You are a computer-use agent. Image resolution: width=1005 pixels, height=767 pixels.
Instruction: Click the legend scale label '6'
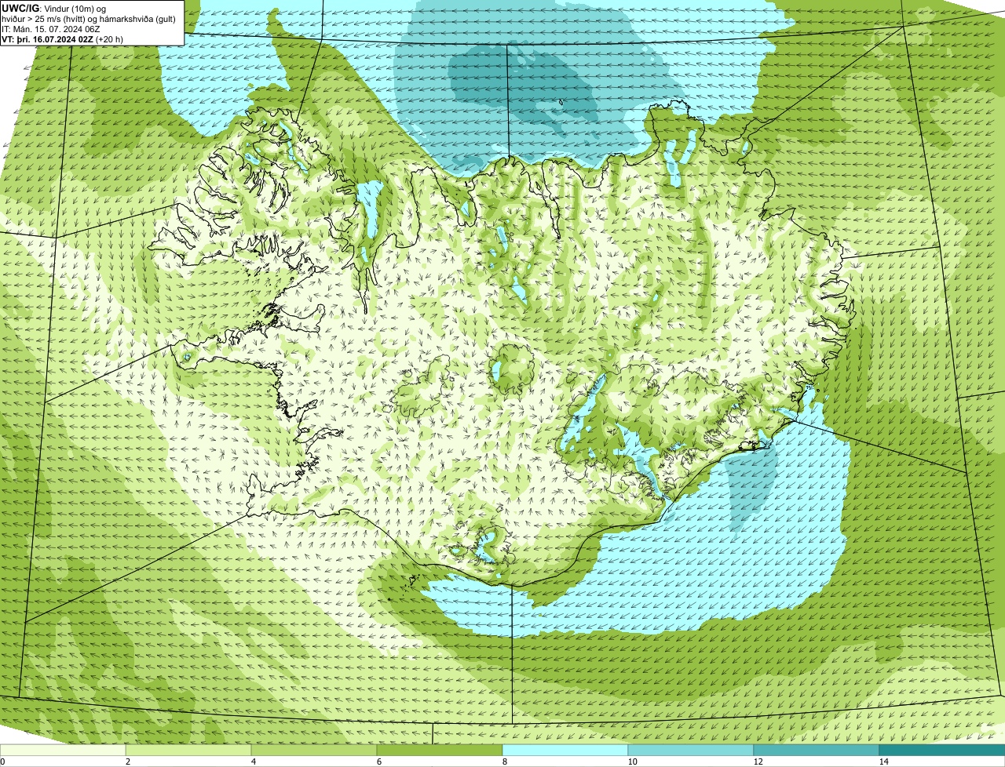[378, 762]
